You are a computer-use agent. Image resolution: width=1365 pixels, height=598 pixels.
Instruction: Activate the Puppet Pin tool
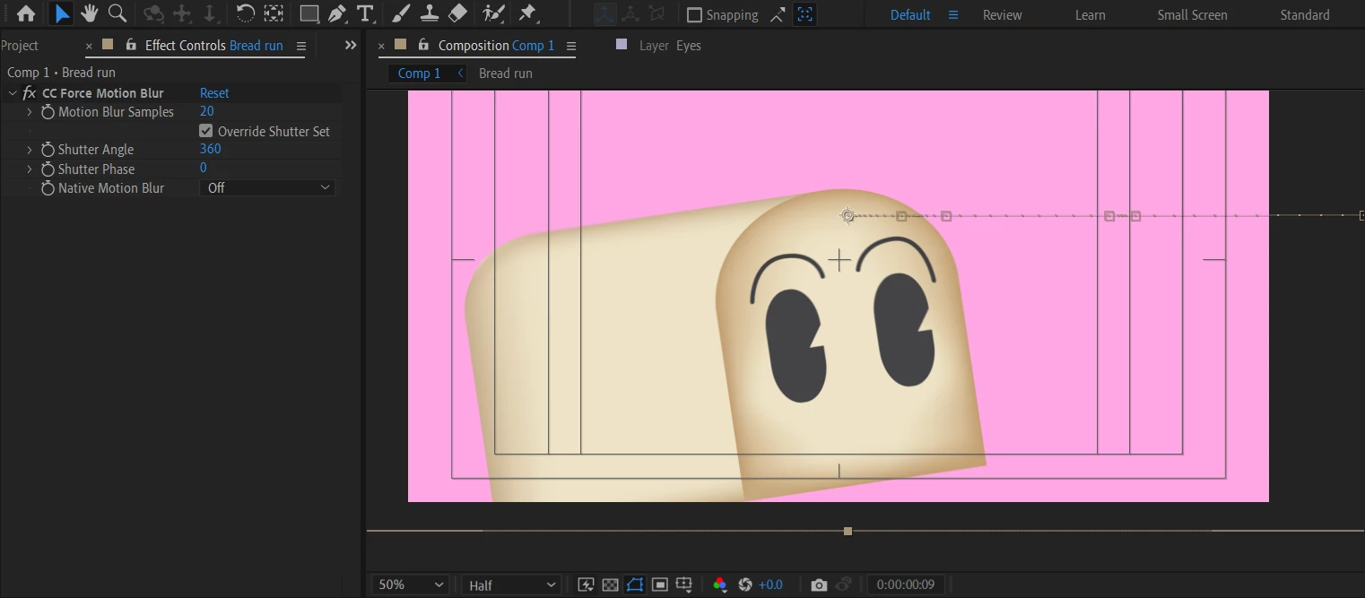(x=528, y=13)
